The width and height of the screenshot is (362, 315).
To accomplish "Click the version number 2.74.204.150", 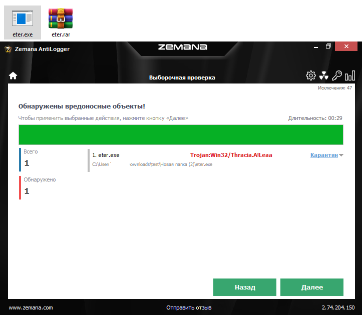I will tap(338, 307).
